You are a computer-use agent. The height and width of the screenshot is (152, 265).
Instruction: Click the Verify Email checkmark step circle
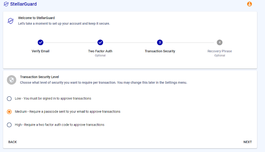click(40, 43)
